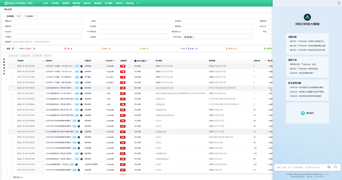Image resolution: width=342 pixels, height=180 pixels.
Task: Click the 发起工单 button
Action: click(48, 56)
